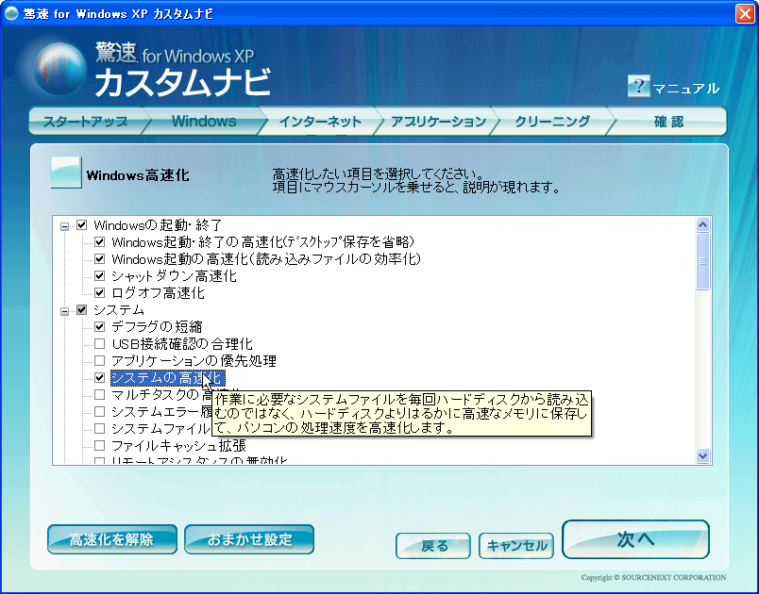Screen dimensions: 759x594
Task: Click the 戻る button
Action: pos(433,546)
